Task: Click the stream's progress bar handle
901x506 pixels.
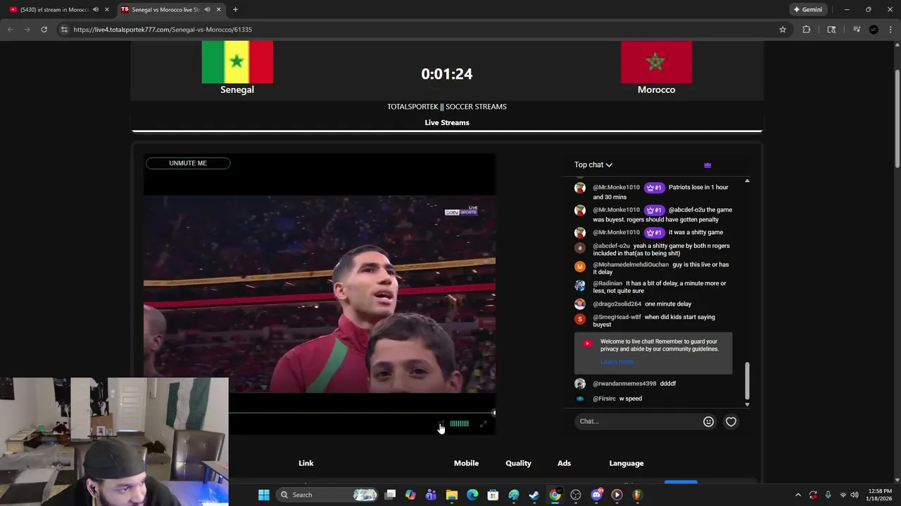Action: 493,413
